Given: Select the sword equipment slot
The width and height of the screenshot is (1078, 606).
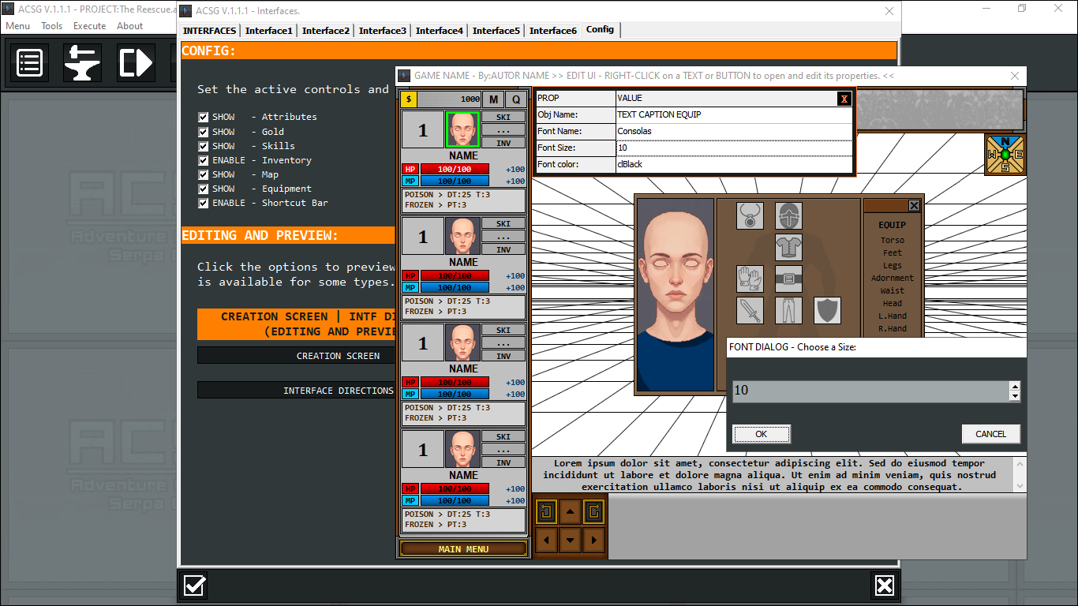Looking at the screenshot, I should click(750, 310).
